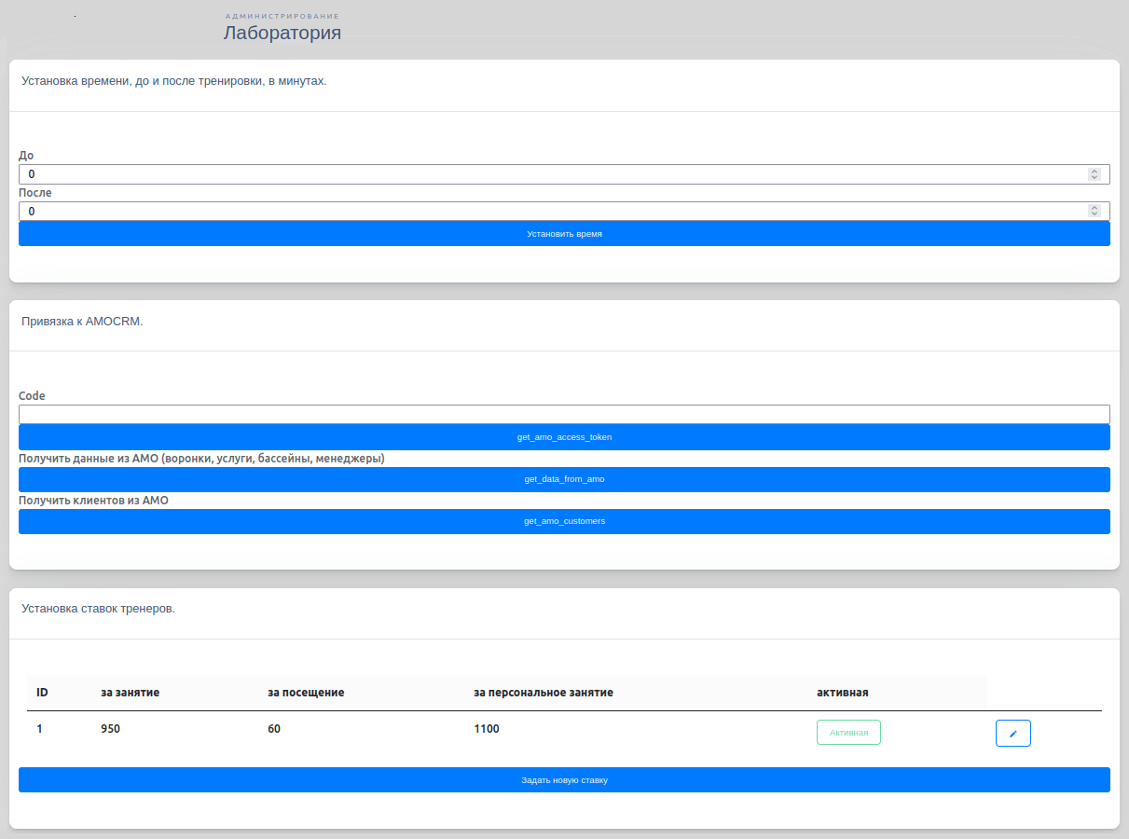1129x839 pixels.
Task: Click the активная column header
Action: (842, 693)
